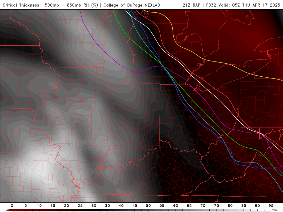Click the colorbar tick label "5"
283x212 pixels.
25,206
